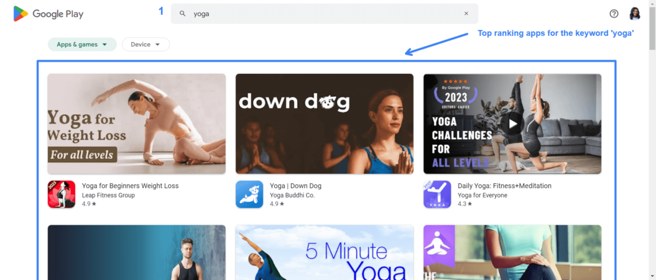This screenshot has width=656, height=280.
Task: Click the Google Play logo
Action: (x=49, y=14)
